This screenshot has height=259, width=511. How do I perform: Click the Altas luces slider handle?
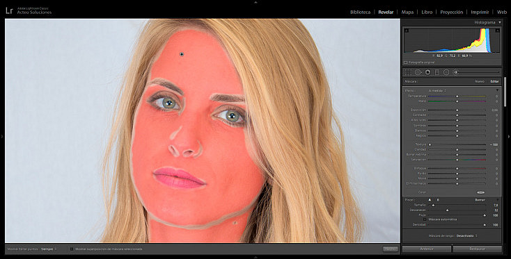[x=457, y=120]
